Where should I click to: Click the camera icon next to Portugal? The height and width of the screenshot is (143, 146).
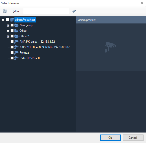tap(16, 53)
